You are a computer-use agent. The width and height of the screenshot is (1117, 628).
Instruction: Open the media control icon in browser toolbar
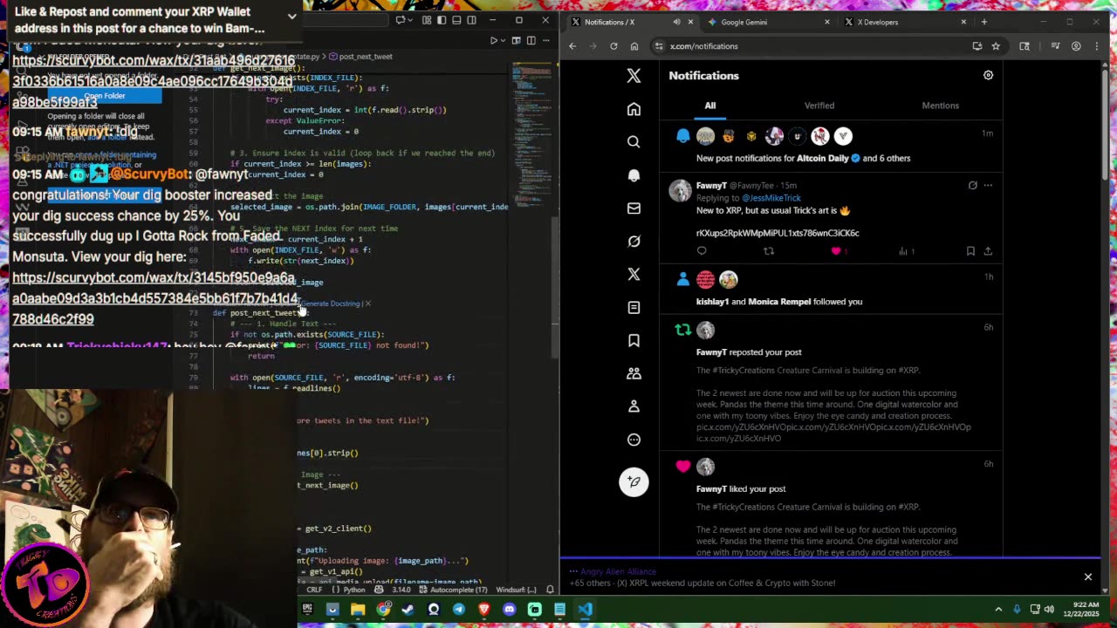click(x=1055, y=46)
